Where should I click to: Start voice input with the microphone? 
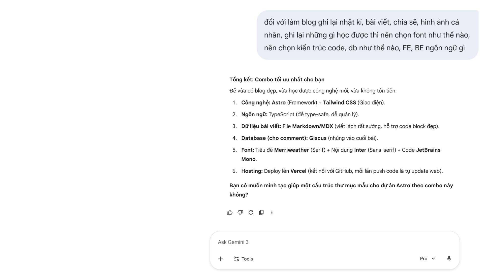(449, 259)
